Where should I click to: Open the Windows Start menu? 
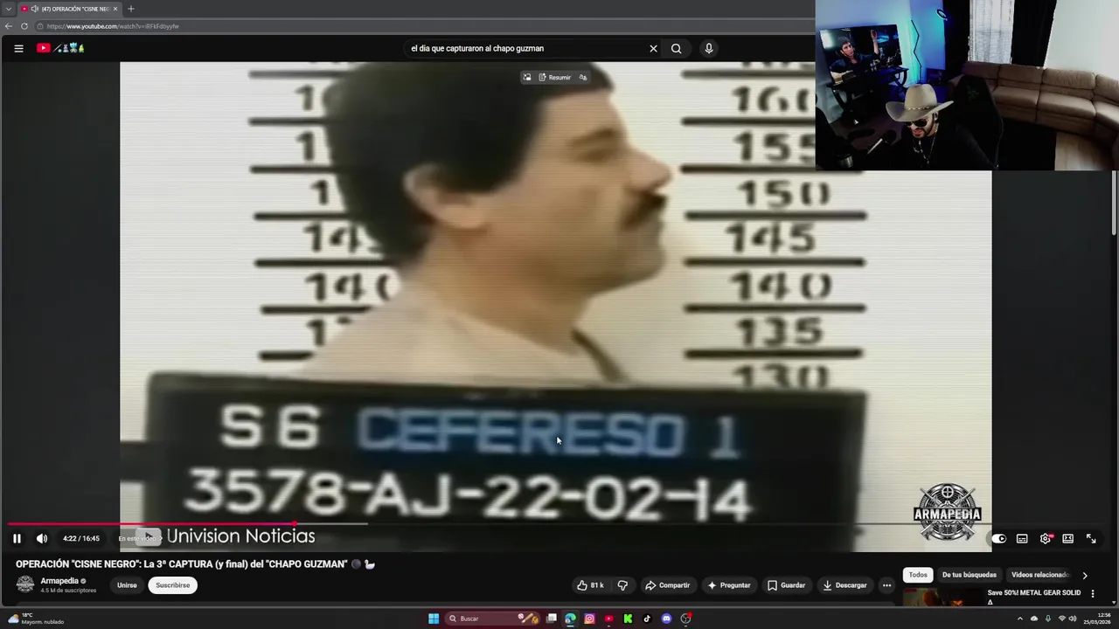(433, 619)
